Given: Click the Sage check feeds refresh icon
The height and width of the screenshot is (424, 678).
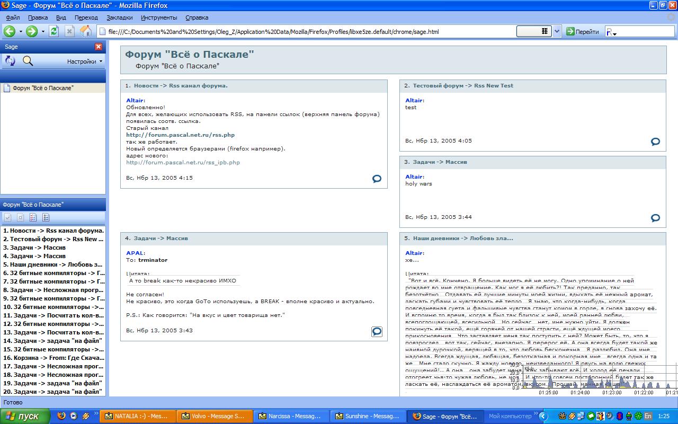Looking at the screenshot, I should tap(10, 61).
